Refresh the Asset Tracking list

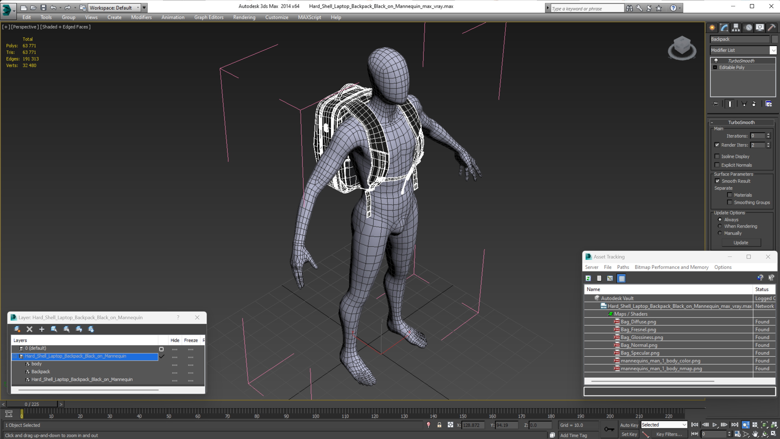pyautogui.click(x=588, y=278)
